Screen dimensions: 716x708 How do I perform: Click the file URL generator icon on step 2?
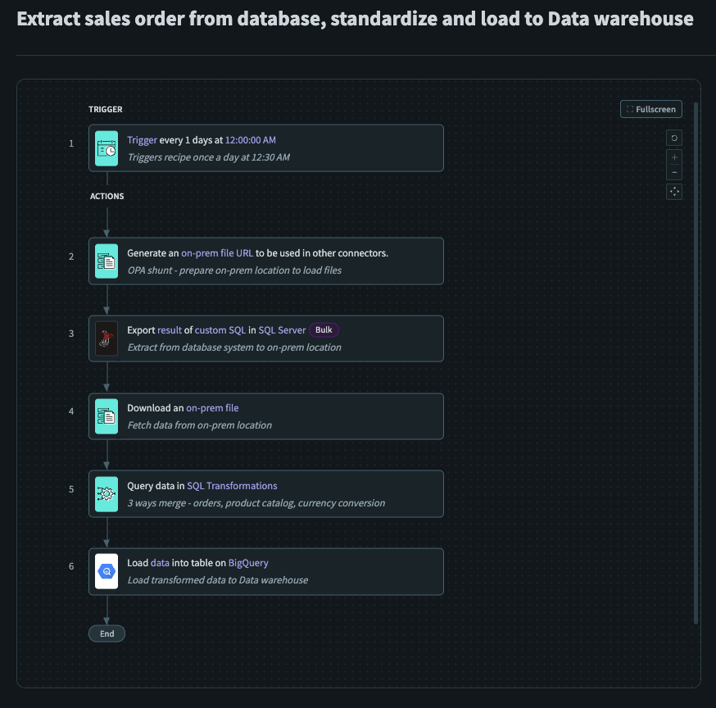(106, 261)
